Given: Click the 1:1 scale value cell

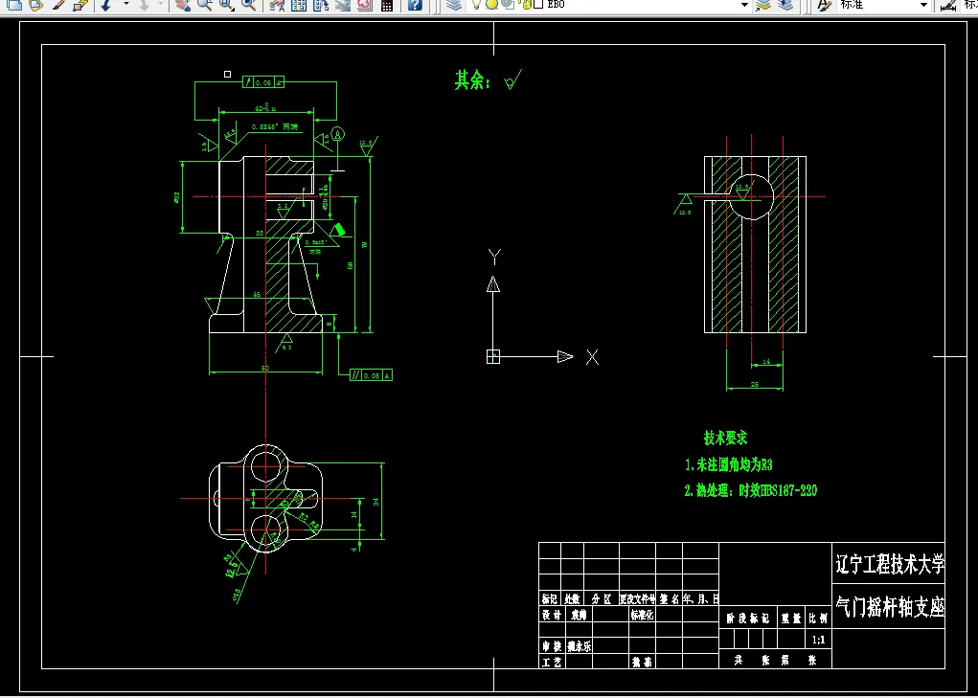Looking at the screenshot, I should pyautogui.click(x=819, y=640).
